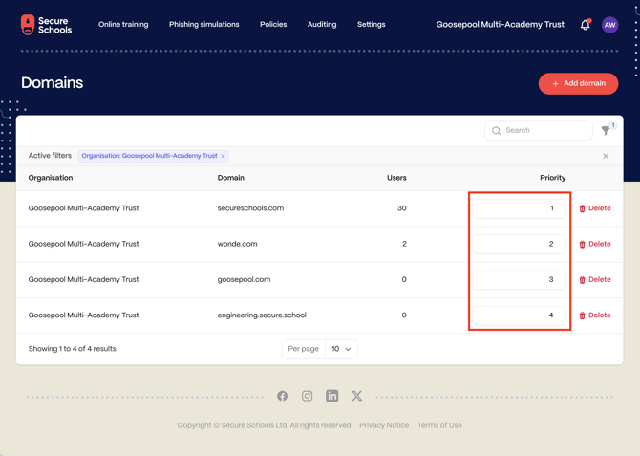Image resolution: width=640 pixels, height=456 pixels.
Task: Clear all active filters
Action: pos(606,156)
